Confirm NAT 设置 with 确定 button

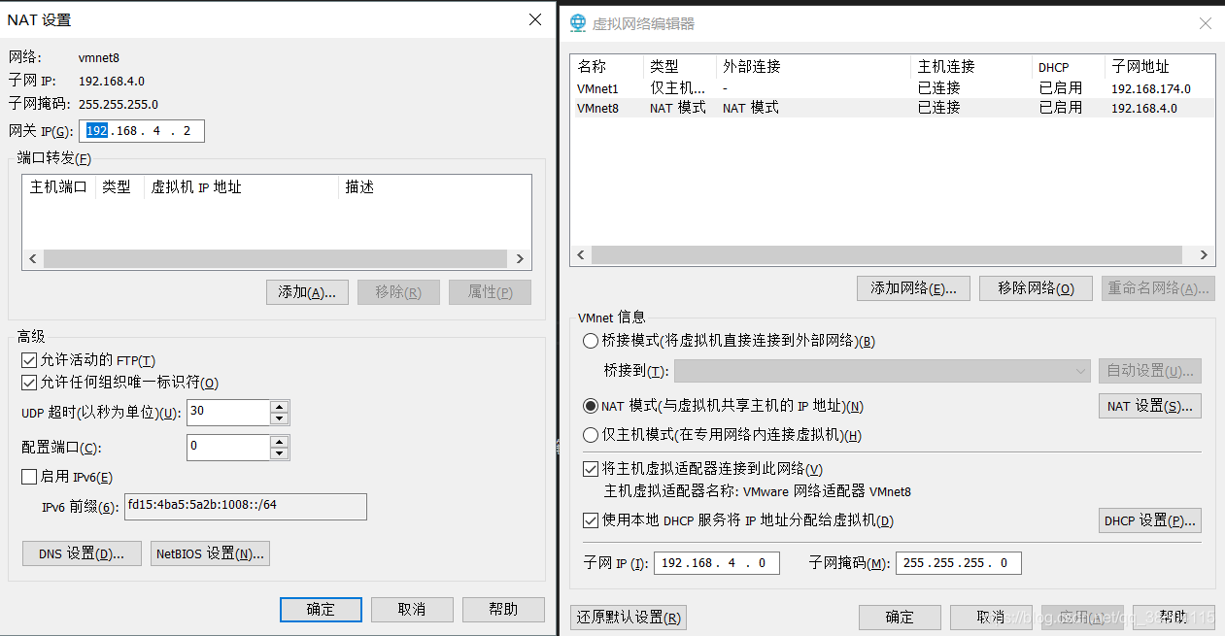coord(321,610)
